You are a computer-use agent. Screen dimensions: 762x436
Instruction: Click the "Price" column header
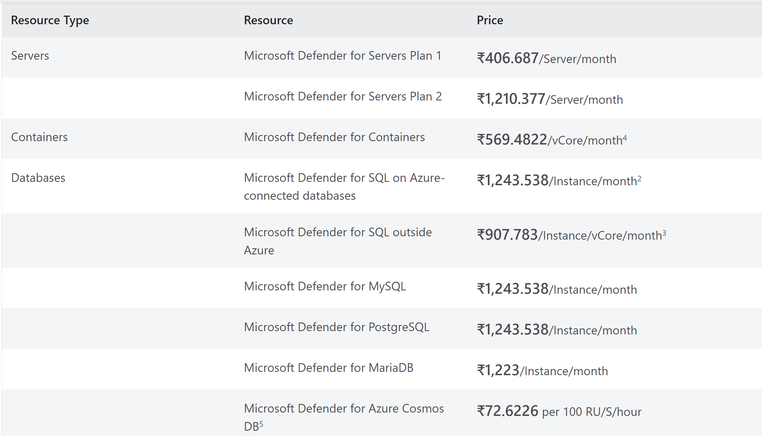(x=490, y=20)
